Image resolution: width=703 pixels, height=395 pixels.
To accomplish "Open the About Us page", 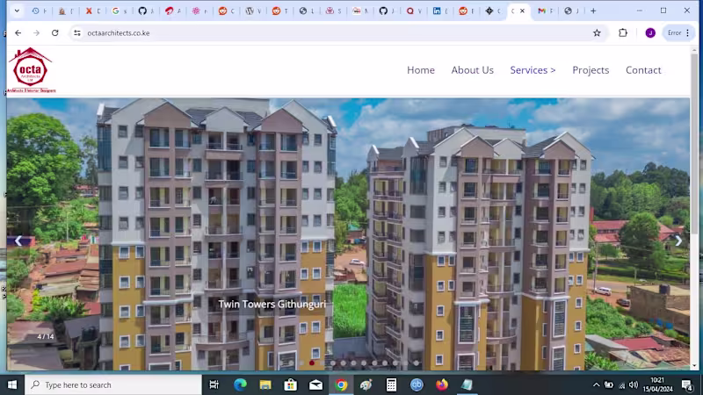I will (472, 70).
